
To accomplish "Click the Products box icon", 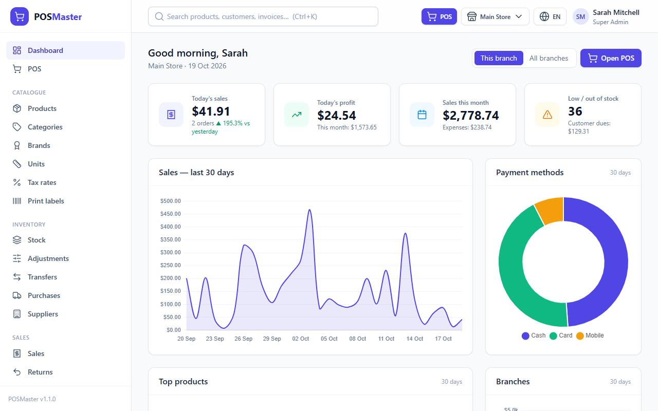I will [17, 108].
